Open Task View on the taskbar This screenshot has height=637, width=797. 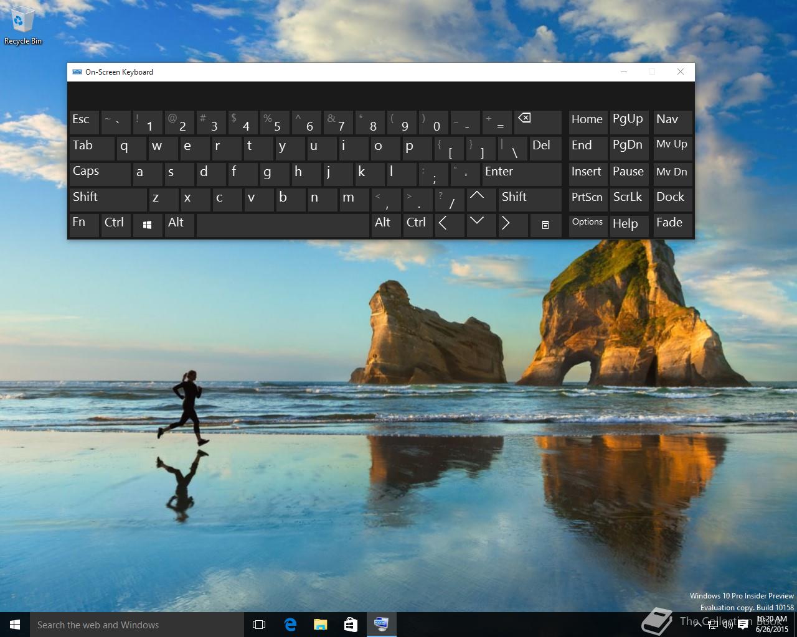pyautogui.click(x=259, y=625)
